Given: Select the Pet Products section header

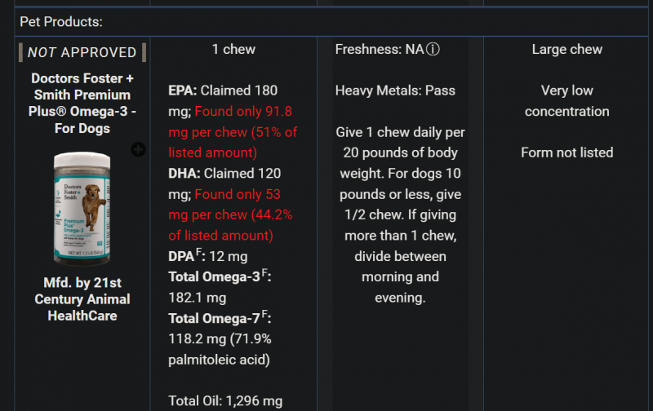Looking at the screenshot, I should [x=61, y=21].
